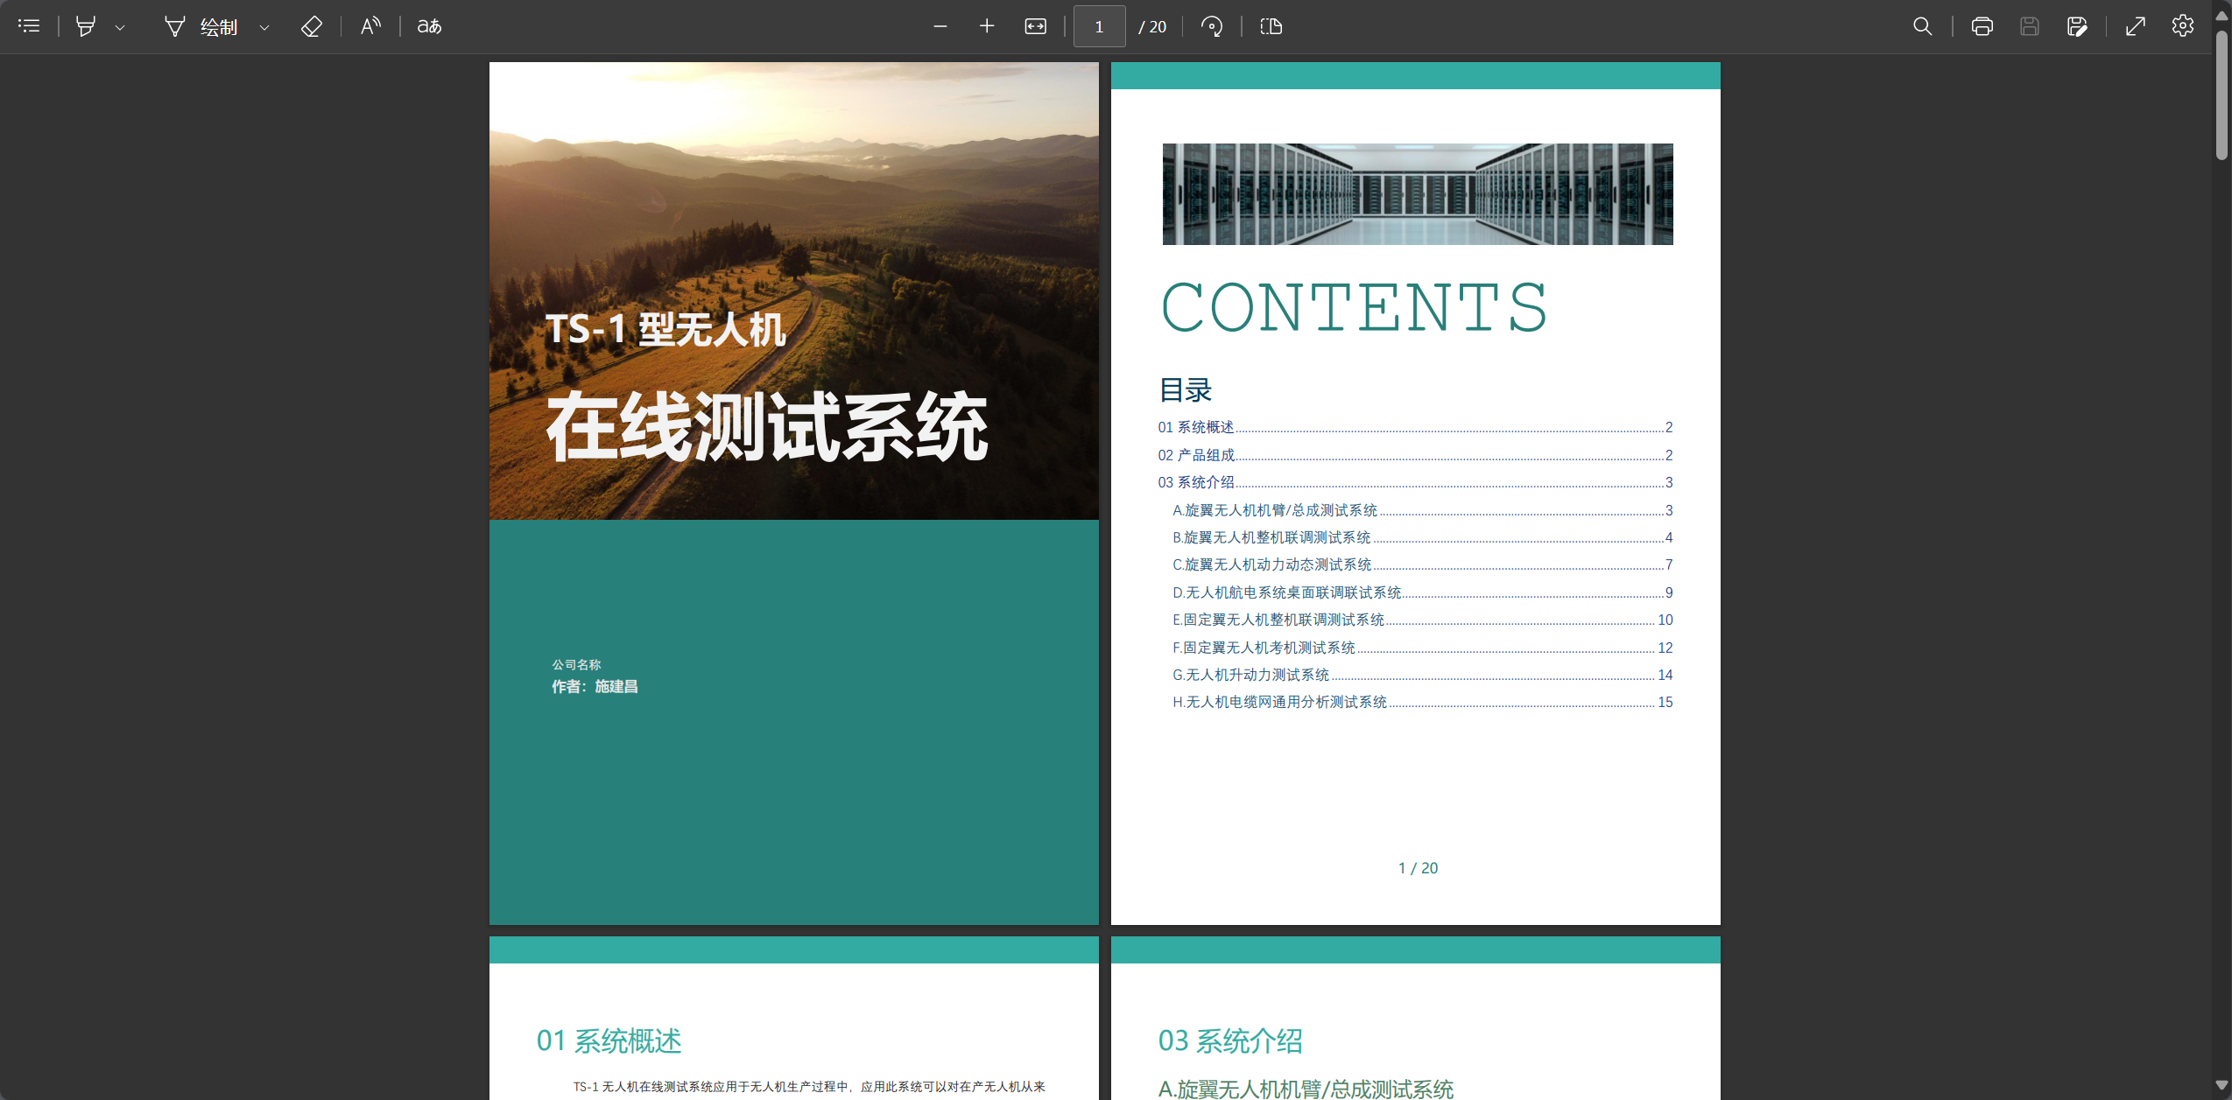The height and width of the screenshot is (1100, 2232).
Task: Click the save as icon
Action: (x=2077, y=26)
